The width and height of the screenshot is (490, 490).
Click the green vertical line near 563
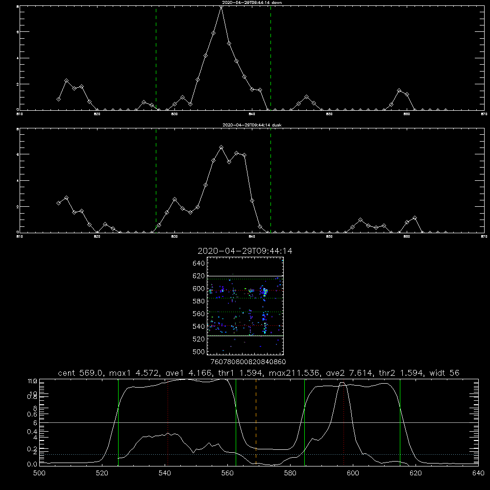tap(236, 422)
